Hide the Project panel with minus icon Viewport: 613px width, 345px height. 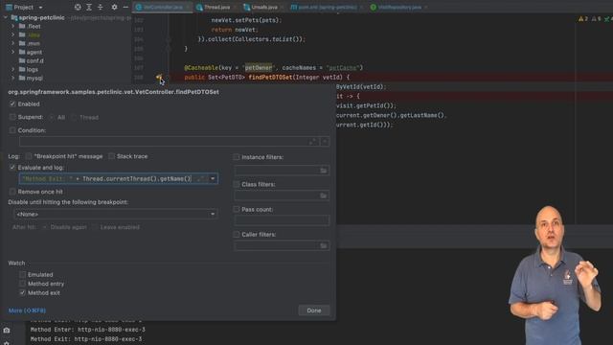tap(125, 7)
